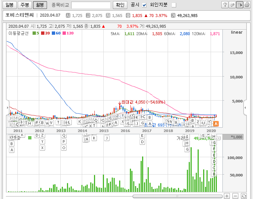Reset chart with the refresh icon
The width and height of the screenshot is (255, 199).
[x=244, y=196]
